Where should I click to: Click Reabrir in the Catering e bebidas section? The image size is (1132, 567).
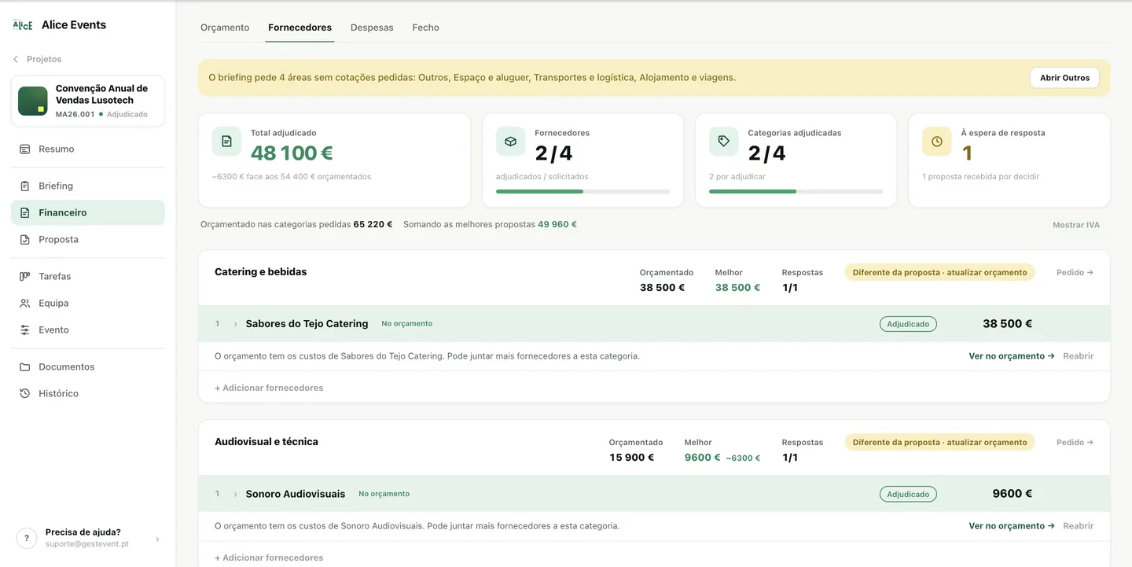(1078, 356)
